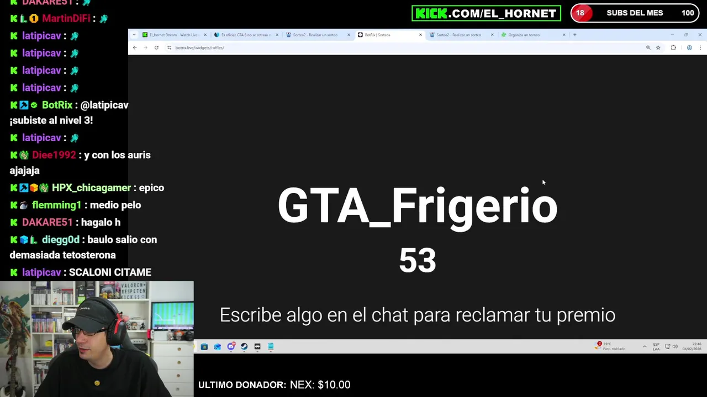Close the El_hornet Stream tab

tap(205, 35)
